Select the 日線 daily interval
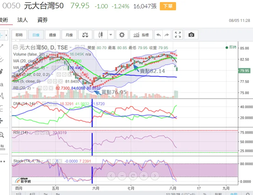Image resolution: width=253 pixels, height=195 pixels. tap(36, 35)
